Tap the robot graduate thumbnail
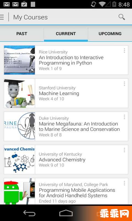Image resolution: width=132 pixels, height=221 pixels. click(x=19, y=93)
